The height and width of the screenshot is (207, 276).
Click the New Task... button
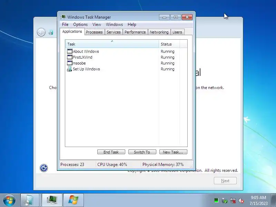coord(173,152)
